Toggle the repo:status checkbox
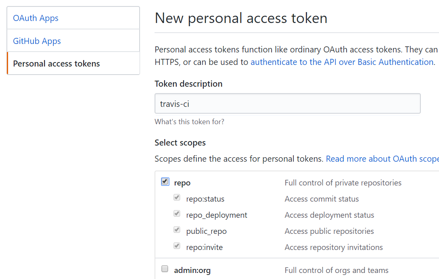439x279 pixels. point(177,198)
